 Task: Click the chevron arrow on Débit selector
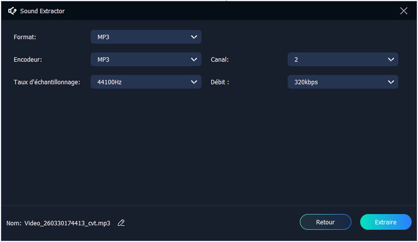tap(391, 82)
